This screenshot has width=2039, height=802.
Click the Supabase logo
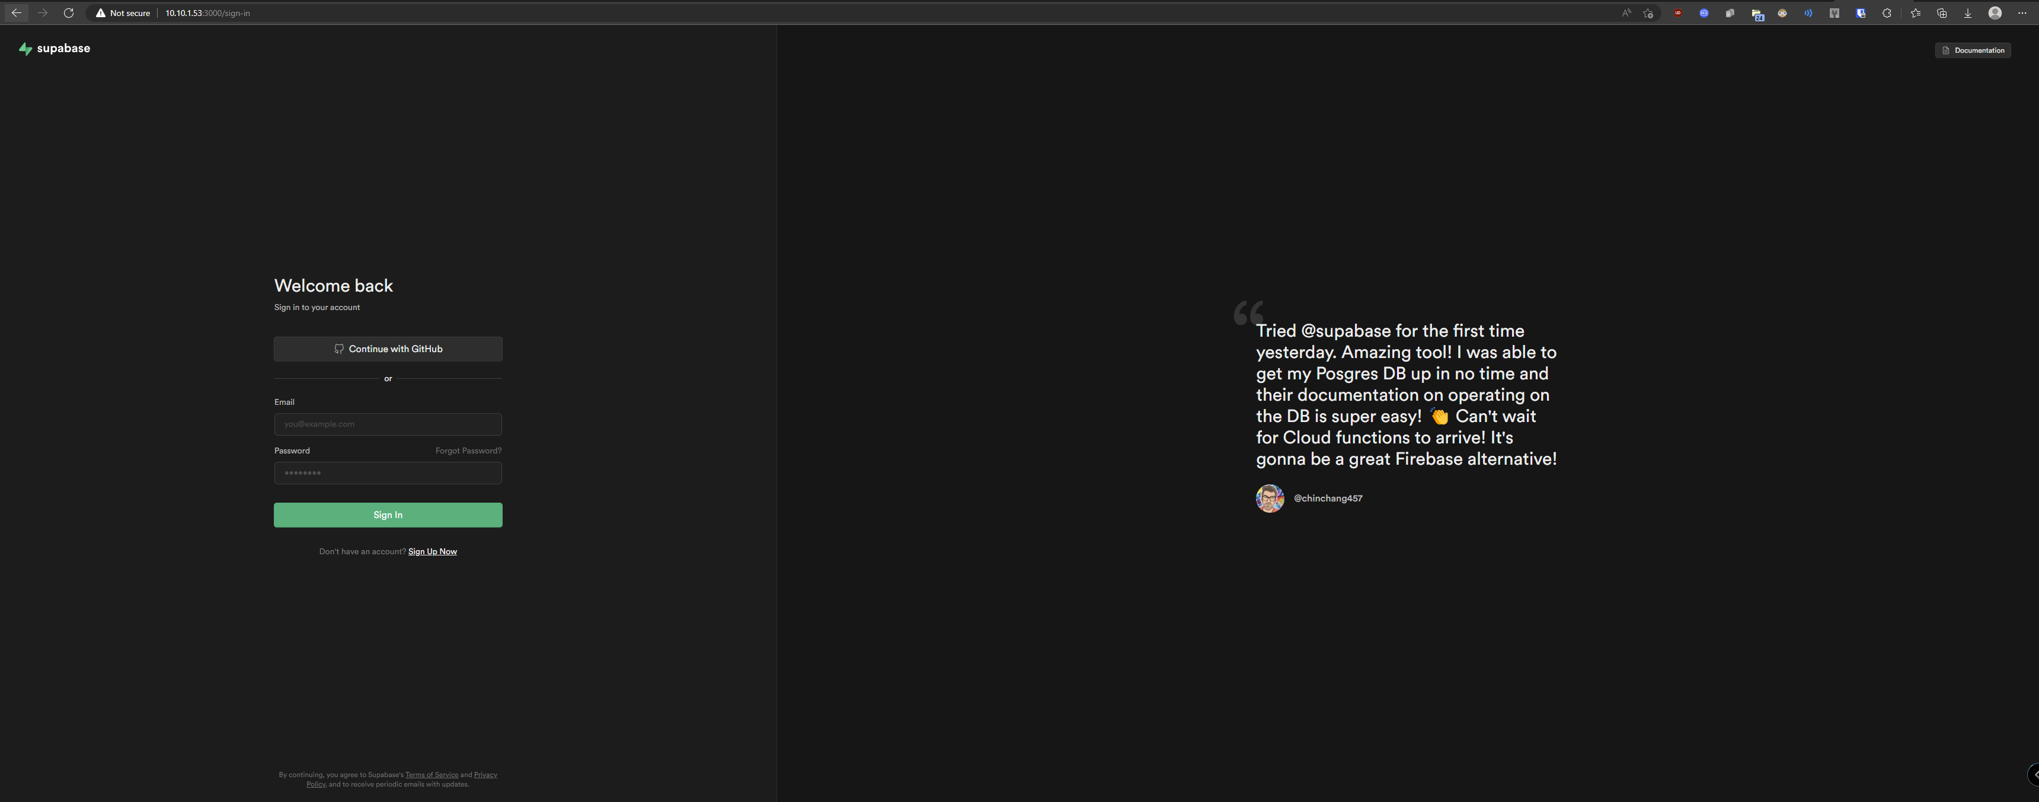[x=55, y=49]
